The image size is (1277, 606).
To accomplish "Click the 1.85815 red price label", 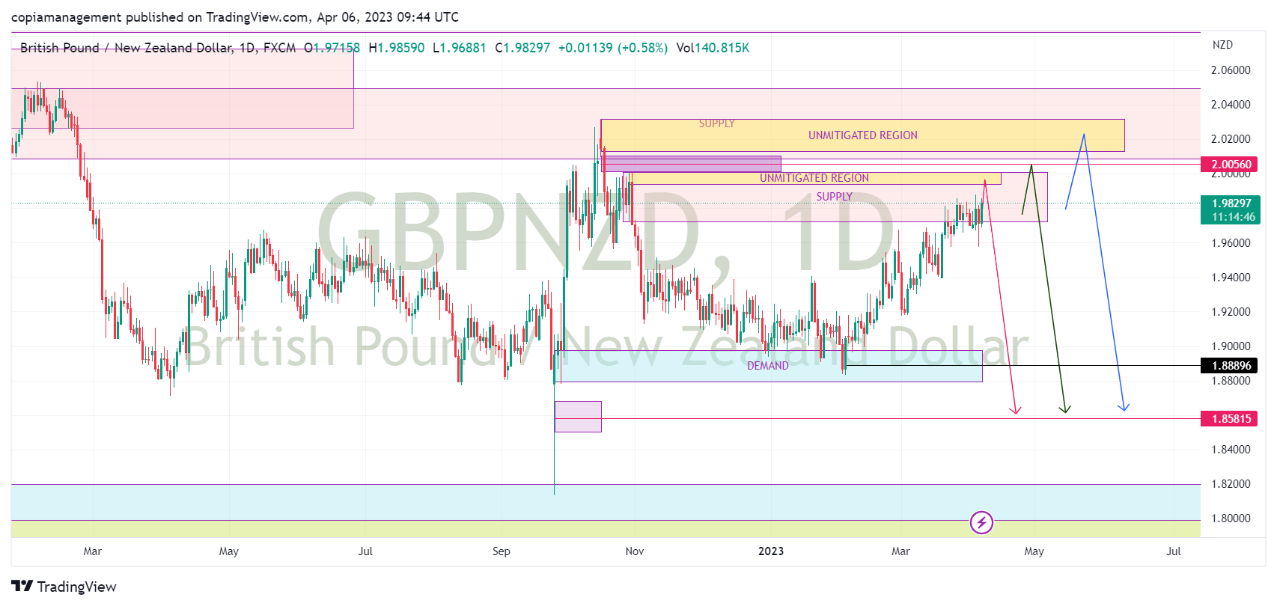I will point(1231,419).
